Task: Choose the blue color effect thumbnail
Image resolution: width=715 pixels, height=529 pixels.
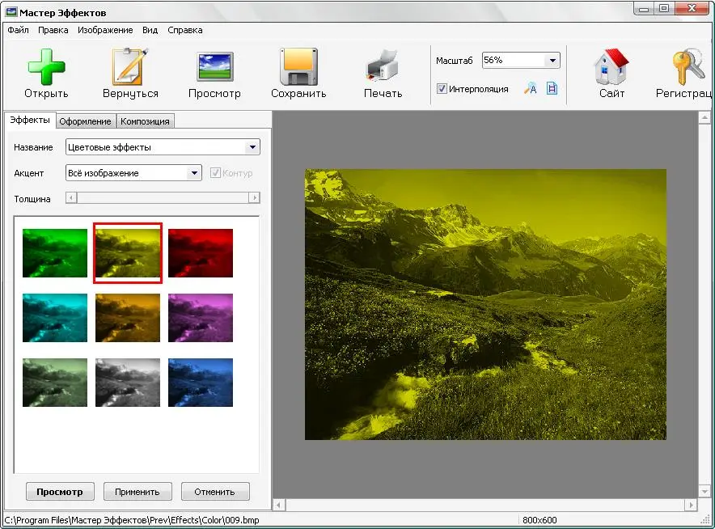Action: click(201, 383)
